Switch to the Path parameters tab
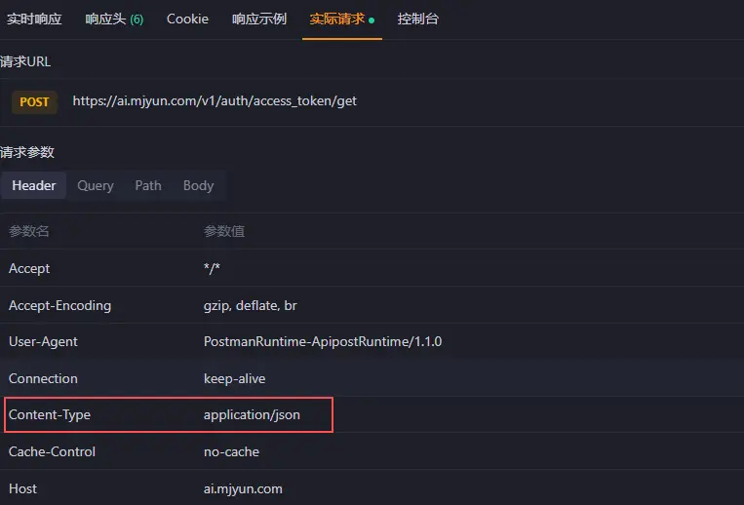744x505 pixels. pos(148,185)
